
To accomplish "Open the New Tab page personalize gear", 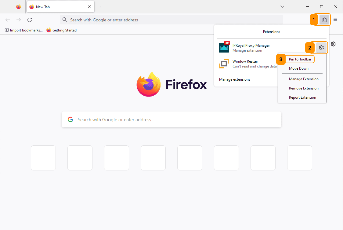I will tap(333, 44).
